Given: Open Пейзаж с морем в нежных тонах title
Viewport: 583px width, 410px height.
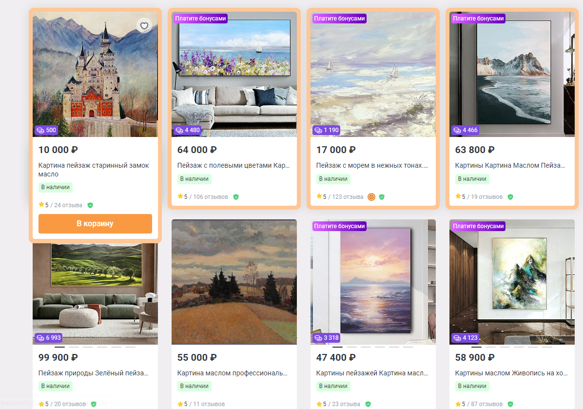Looking at the screenshot, I should [372, 165].
